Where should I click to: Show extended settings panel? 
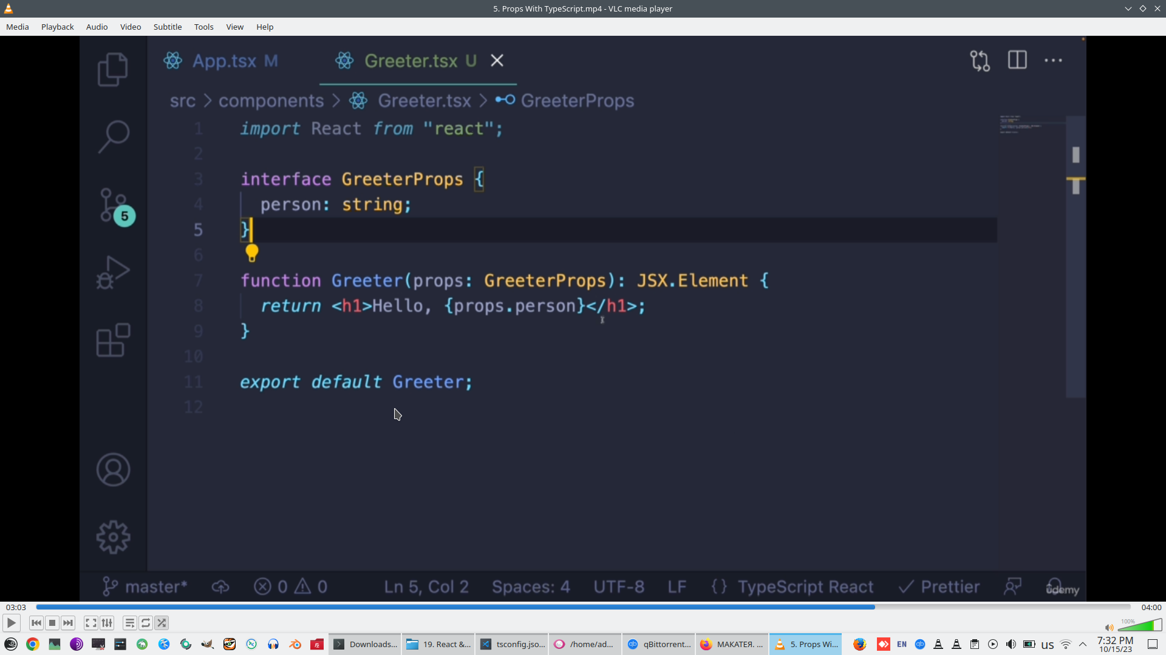pos(107,623)
